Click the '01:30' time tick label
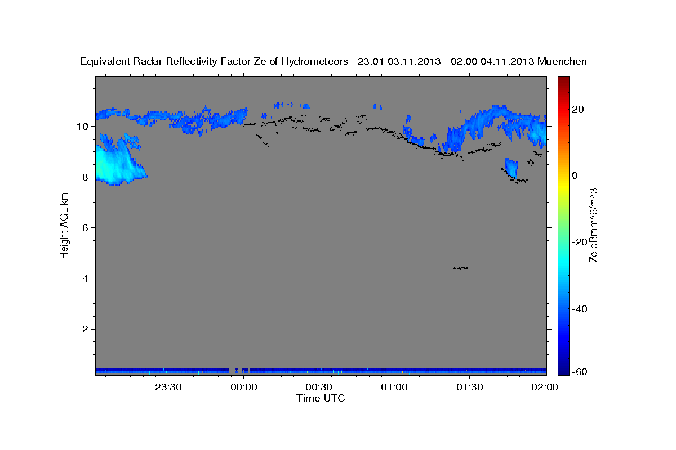 coord(469,388)
